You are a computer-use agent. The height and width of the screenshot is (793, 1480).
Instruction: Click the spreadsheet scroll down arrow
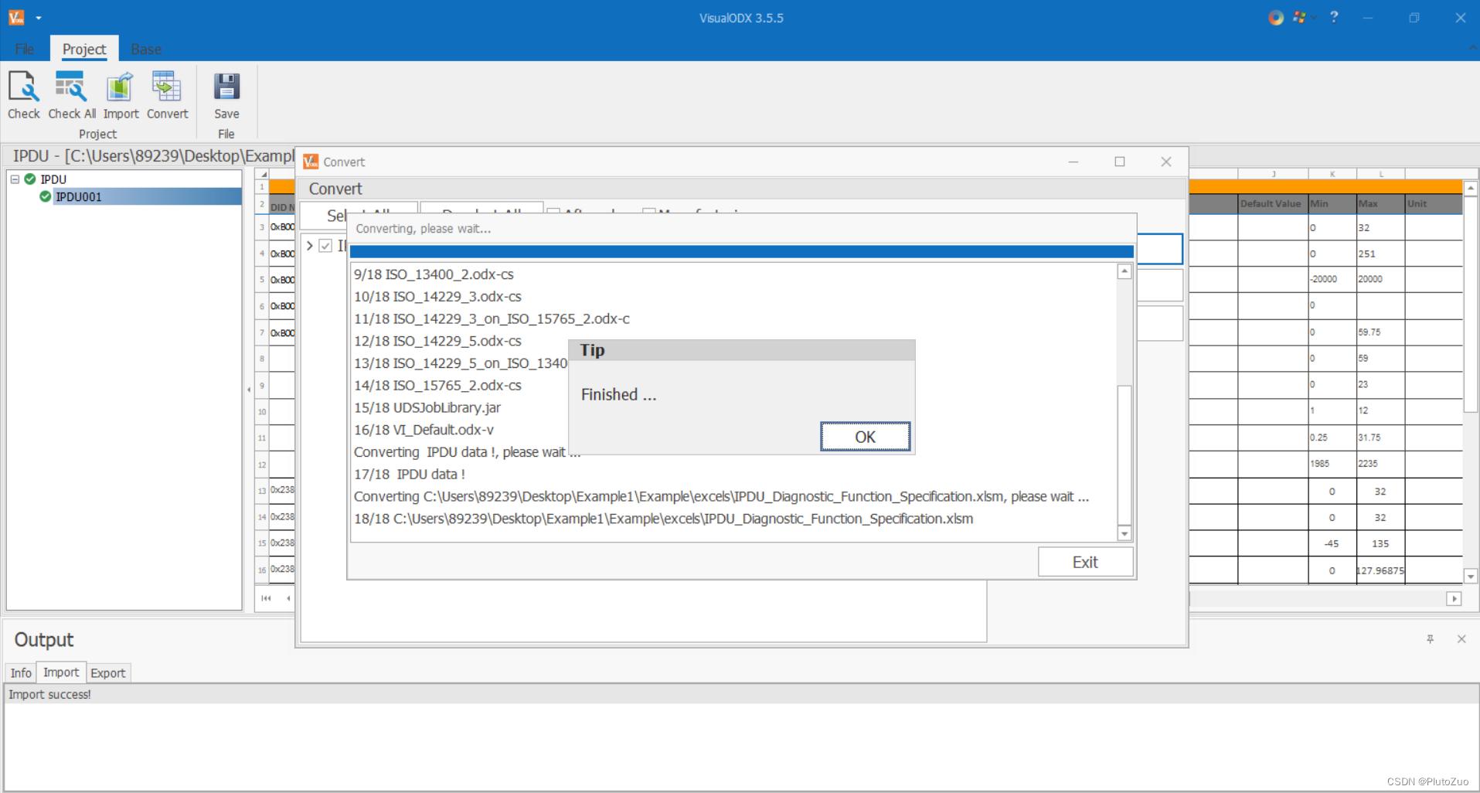click(1471, 577)
